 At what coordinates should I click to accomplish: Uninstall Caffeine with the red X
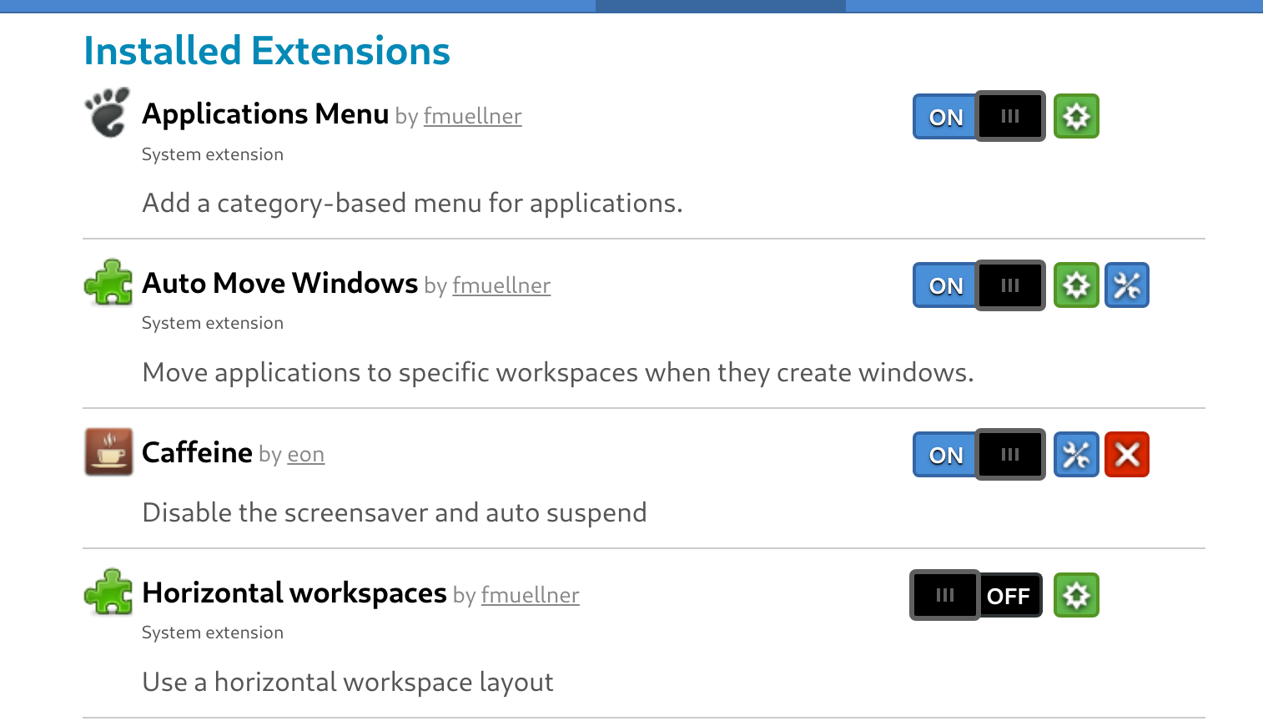tap(1127, 455)
